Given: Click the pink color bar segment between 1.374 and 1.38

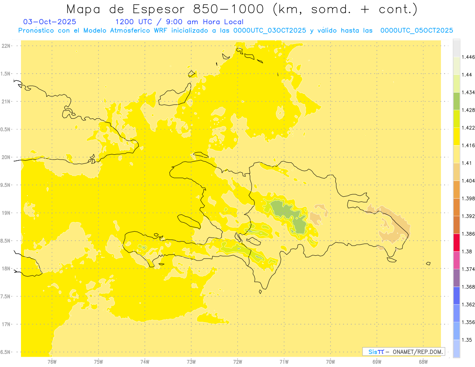Looking at the screenshot, I should pyautogui.click(x=456, y=260).
